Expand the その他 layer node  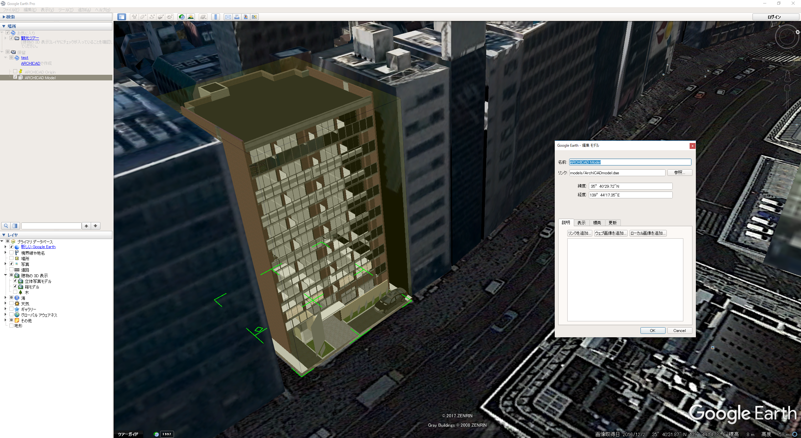(x=5, y=320)
